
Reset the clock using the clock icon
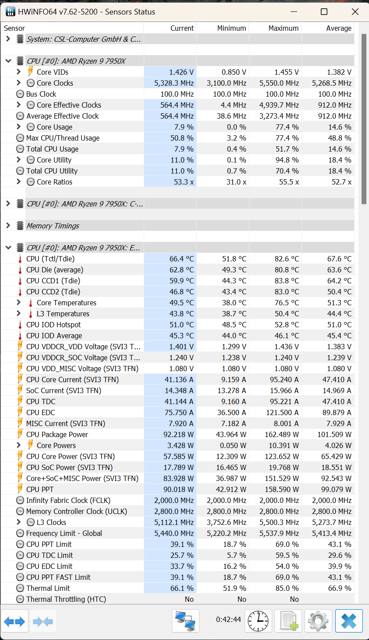pyautogui.click(x=258, y=621)
